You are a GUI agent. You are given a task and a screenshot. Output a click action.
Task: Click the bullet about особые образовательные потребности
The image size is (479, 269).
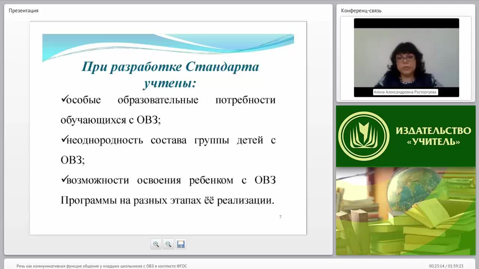pyautogui.click(x=168, y=110)
